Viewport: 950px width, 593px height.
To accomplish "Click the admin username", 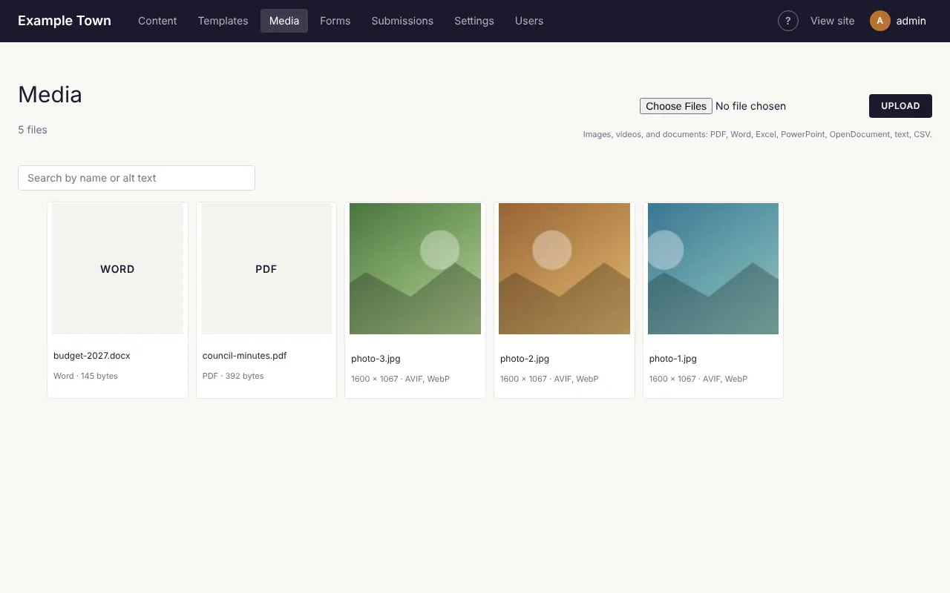I will click(911, 21).
